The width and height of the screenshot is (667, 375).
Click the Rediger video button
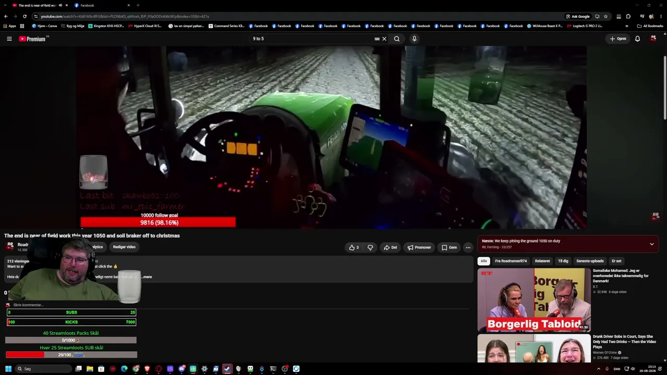pos(124,247)
